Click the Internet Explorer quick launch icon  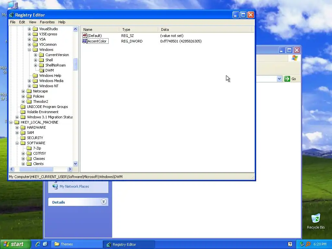(38, 244)
